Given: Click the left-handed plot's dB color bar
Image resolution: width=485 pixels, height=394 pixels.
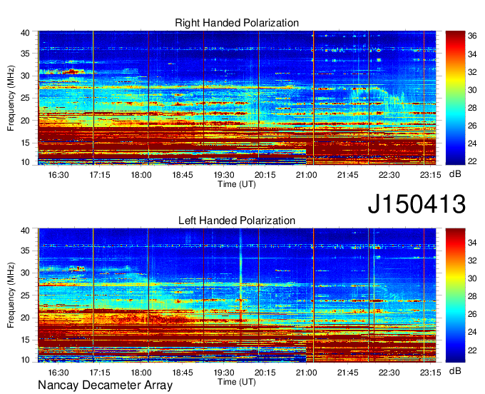Looking at the screenshot, I should [x=455, y=295].
